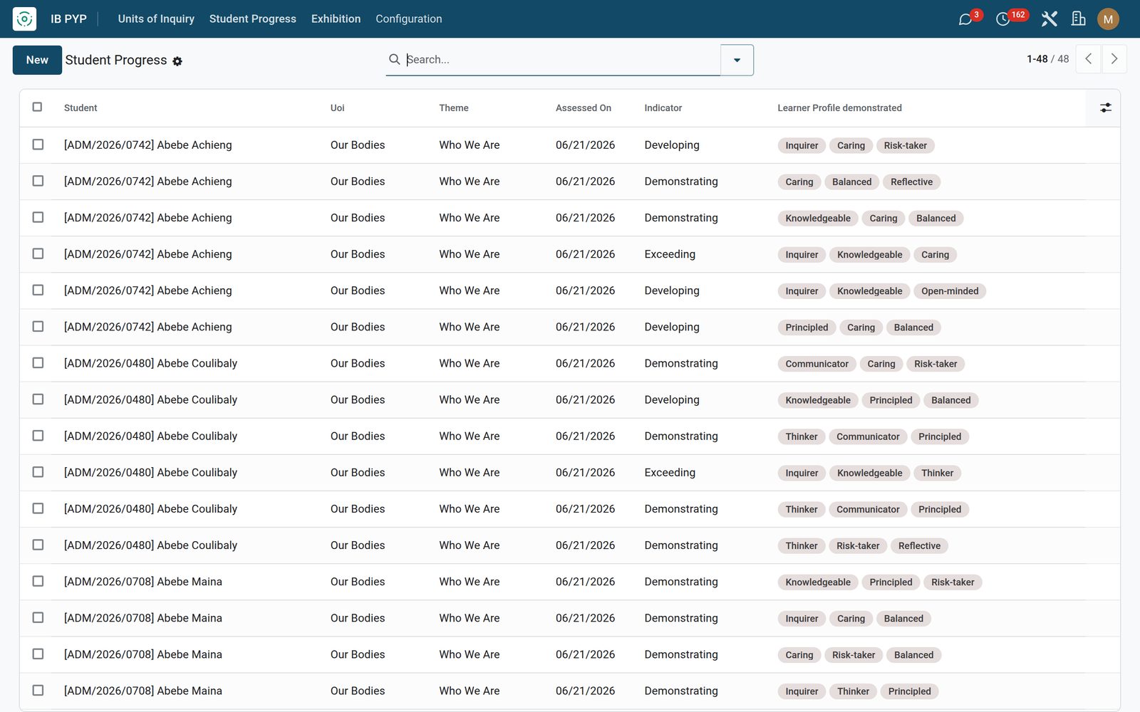Image resolution: width=1140 pixels, height=712 pixels.
Task: Click the IB PYP app name
Action: 68,19
